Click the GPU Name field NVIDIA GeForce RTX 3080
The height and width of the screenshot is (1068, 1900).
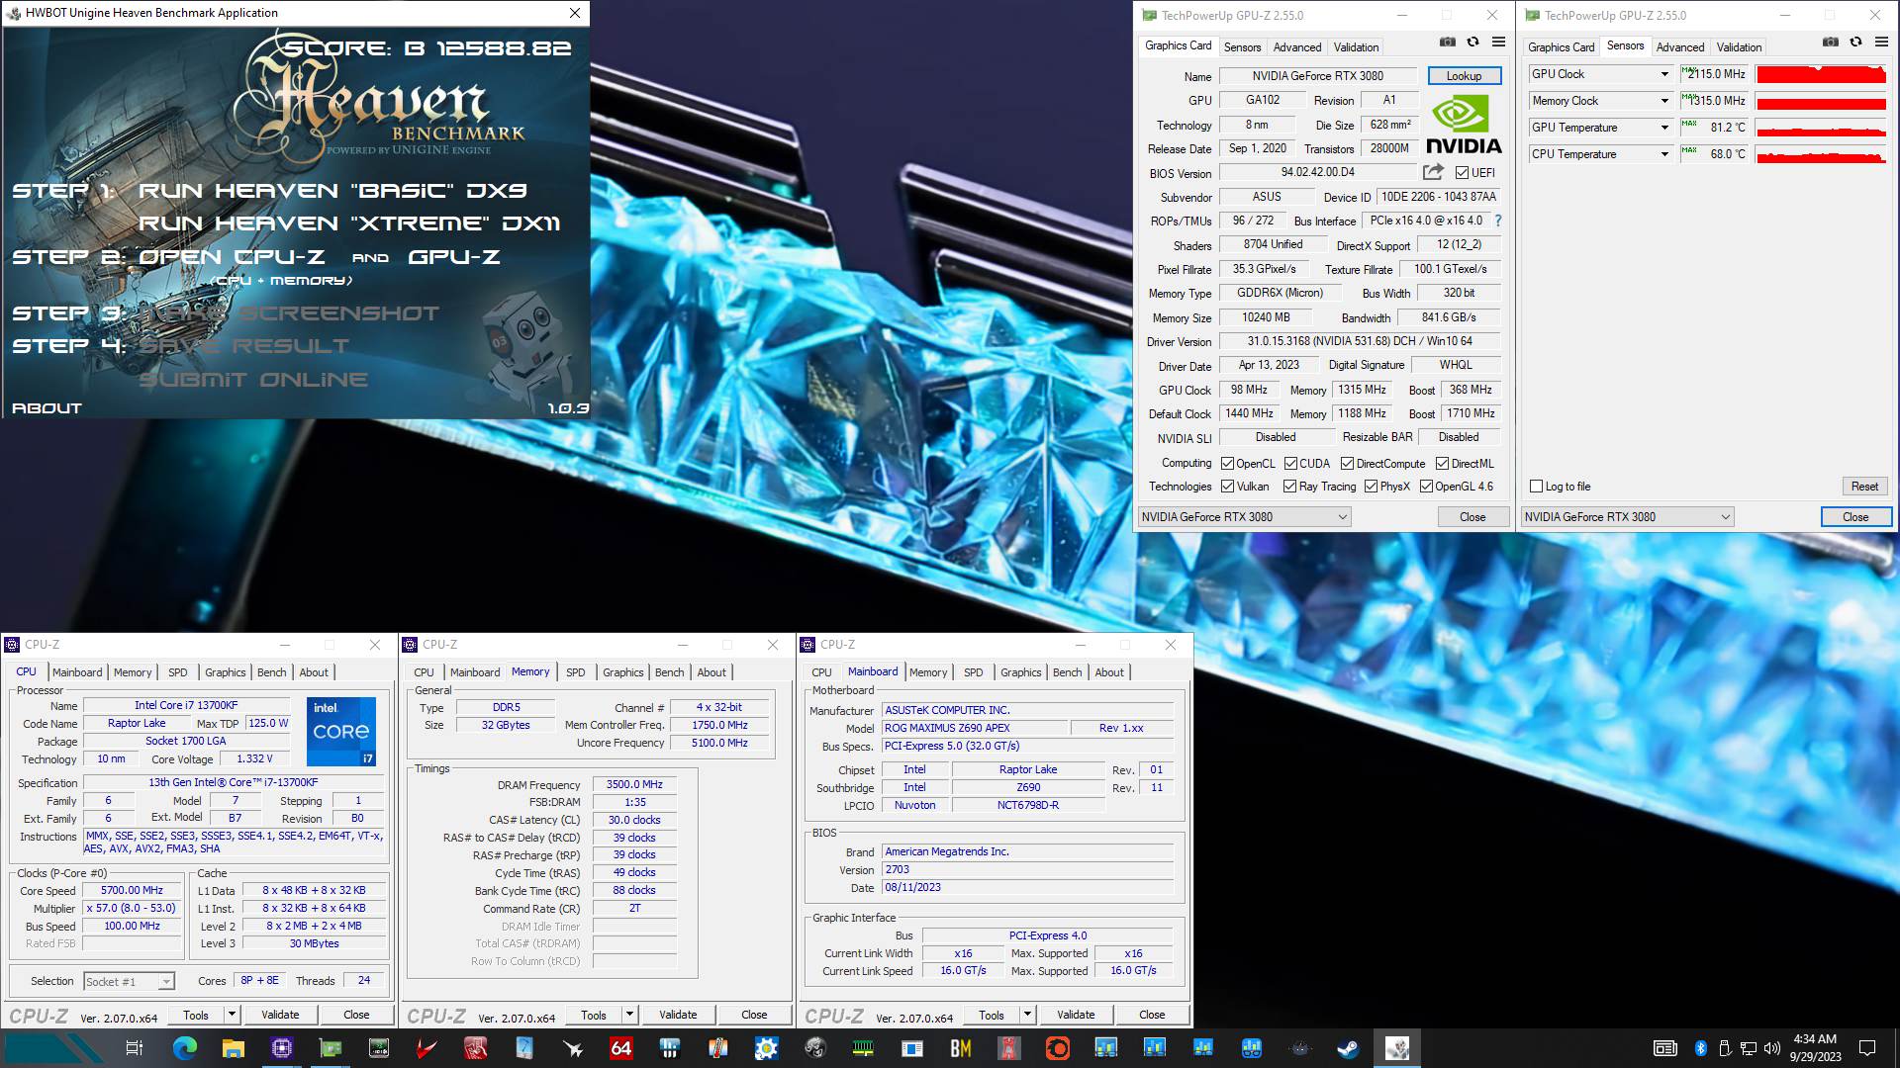[x=1317, y=76]
